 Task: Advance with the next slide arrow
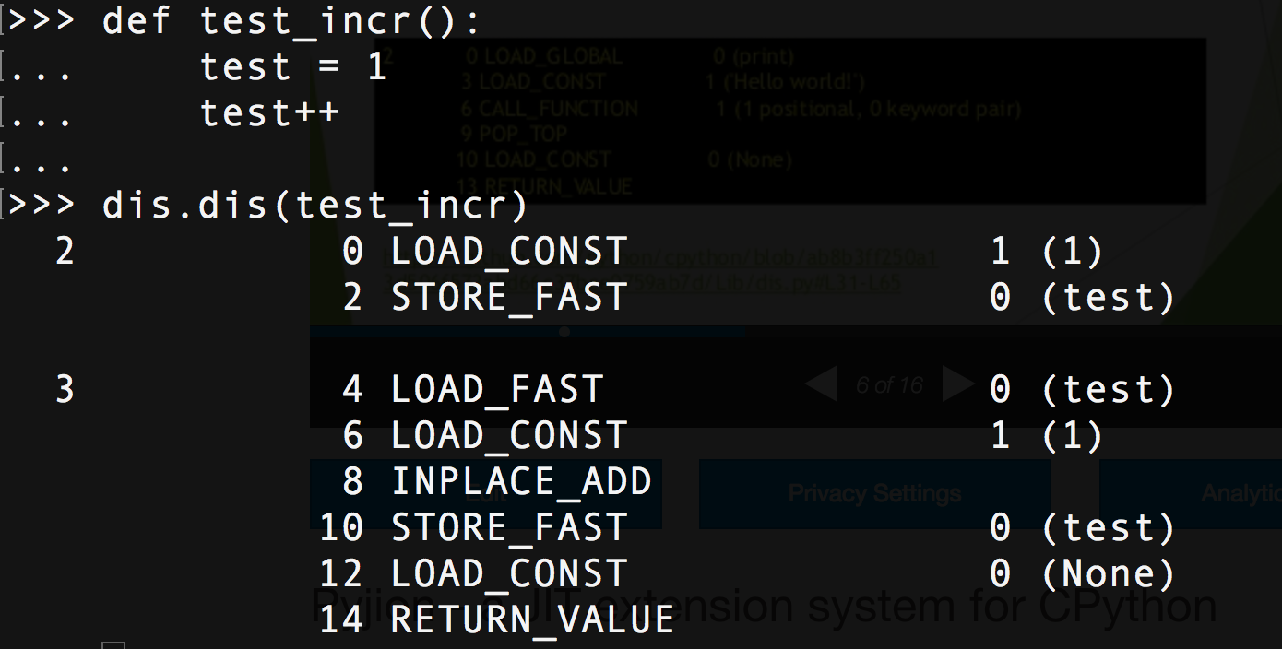click(x=958, y=383)
